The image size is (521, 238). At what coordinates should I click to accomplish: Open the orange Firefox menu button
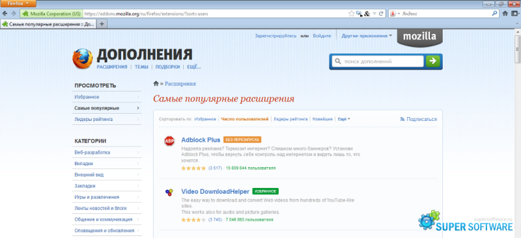click(18, 4)
